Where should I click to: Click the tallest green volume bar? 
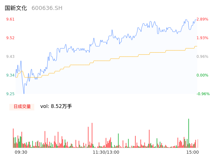point(188,134)
